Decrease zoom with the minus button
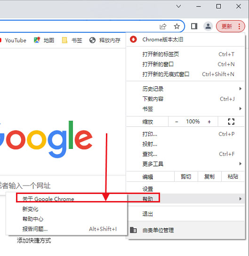 tap(177, 122)
